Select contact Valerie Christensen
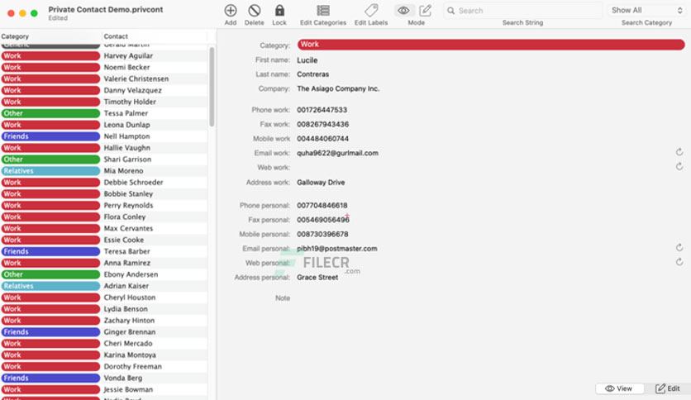The width and height of the screenshot is (691, 400). coord(136,79)
